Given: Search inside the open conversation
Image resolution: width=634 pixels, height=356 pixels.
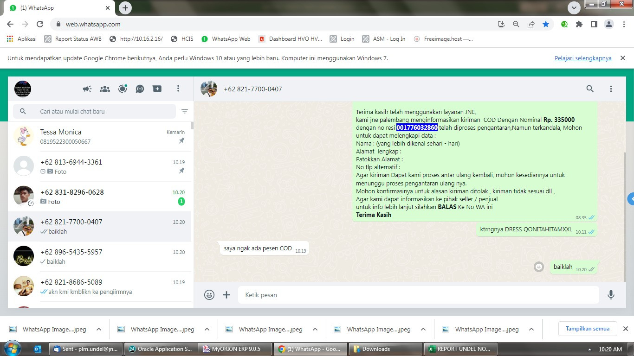Looking at the screenshot, I should (x=590, y=89).
